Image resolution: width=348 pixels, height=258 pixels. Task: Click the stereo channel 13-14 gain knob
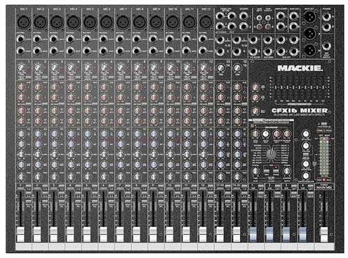(220, 68)
